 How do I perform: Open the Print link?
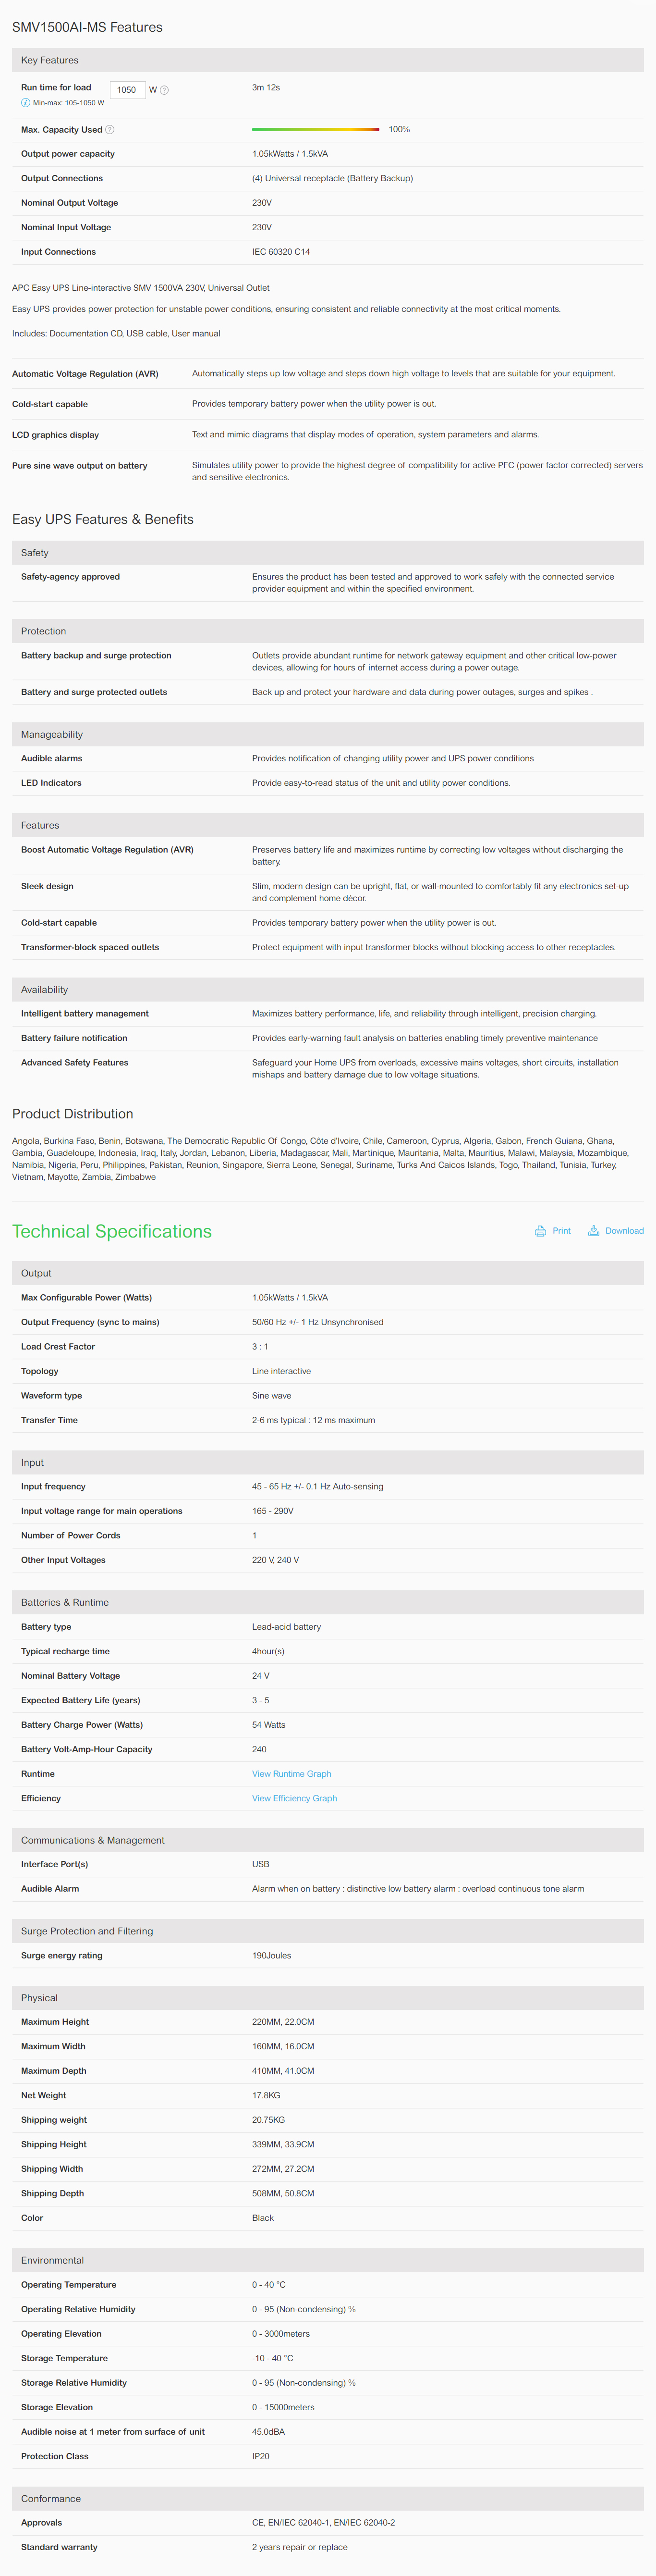[x=561, y=1231]
